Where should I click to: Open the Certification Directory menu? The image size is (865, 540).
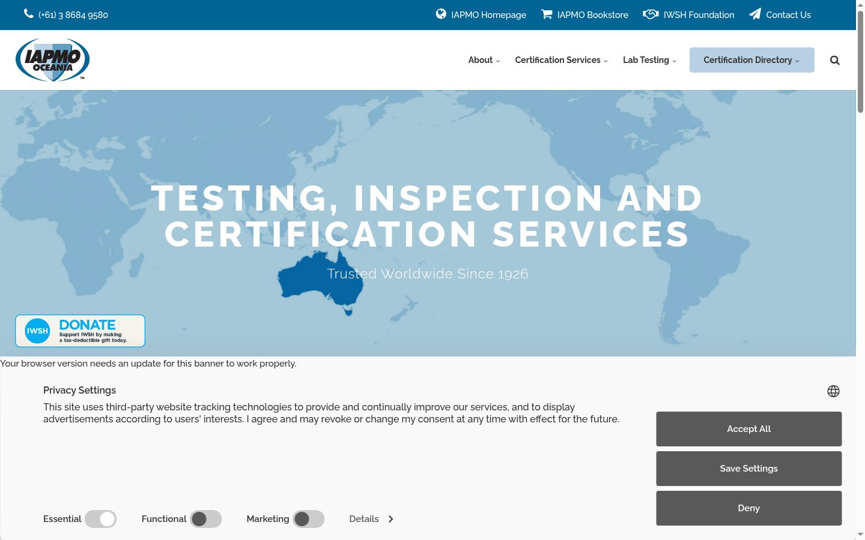point(752,60)
